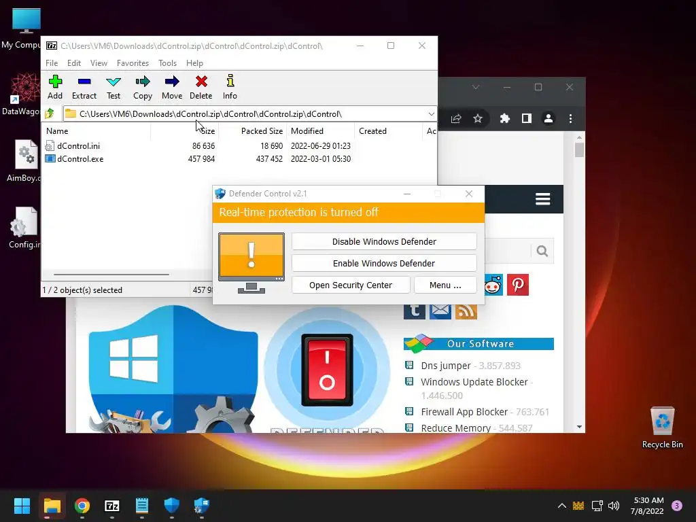
Task: Click the volume speaker tray icon
Action: (x=614, y=506)
